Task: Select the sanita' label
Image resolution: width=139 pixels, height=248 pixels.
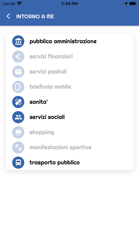Action: tap(39, 102)
